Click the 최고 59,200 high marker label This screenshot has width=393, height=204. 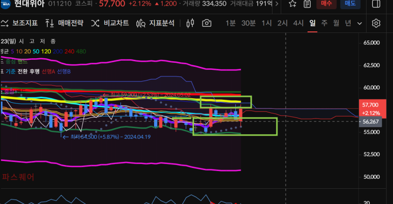147,95
